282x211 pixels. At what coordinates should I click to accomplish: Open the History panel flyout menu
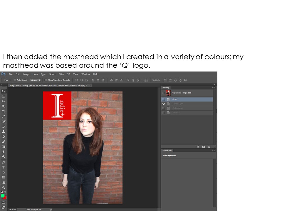pyautogui.click(x=214, y=88)
